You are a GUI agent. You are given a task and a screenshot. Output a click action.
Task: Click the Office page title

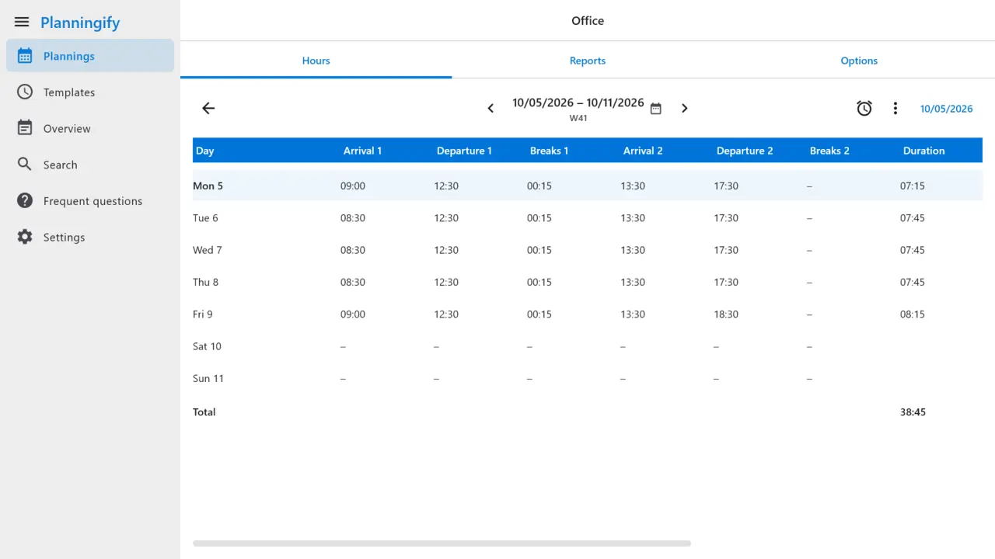(x=588, y=21)
